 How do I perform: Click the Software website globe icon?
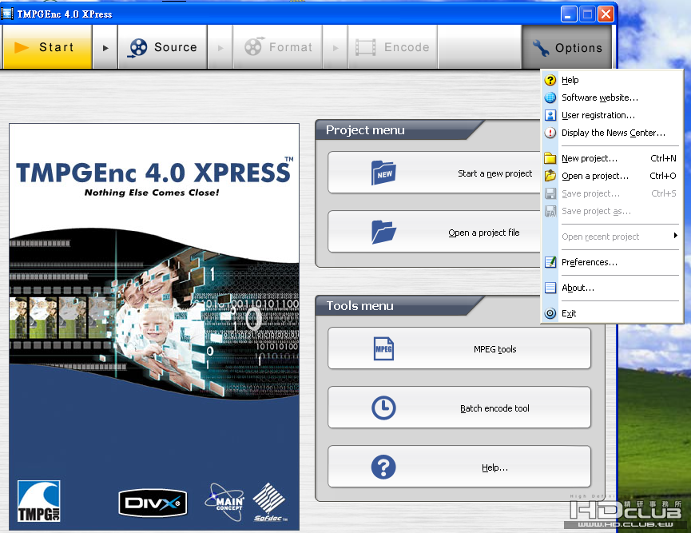[x=550, y=97]
